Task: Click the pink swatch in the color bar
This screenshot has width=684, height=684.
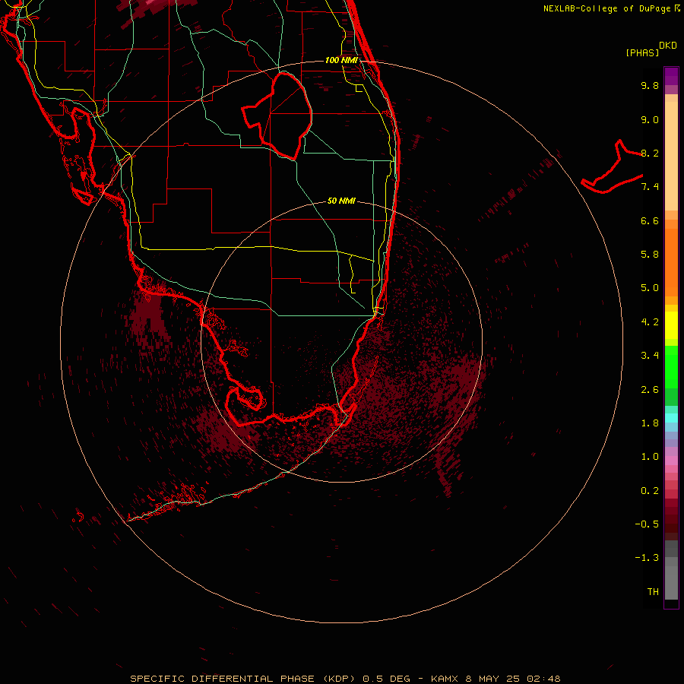Action: pos(671,461)
